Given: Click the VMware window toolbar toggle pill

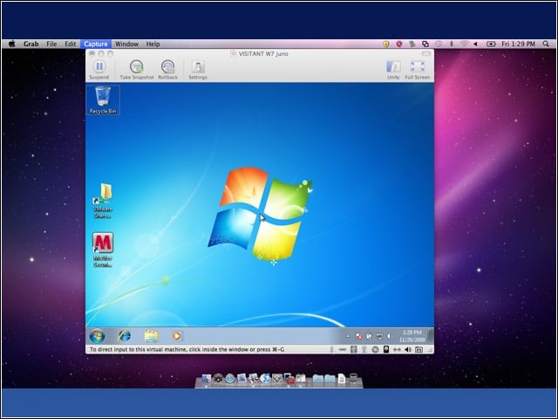Looking at the screenshot, I should 426,53.
